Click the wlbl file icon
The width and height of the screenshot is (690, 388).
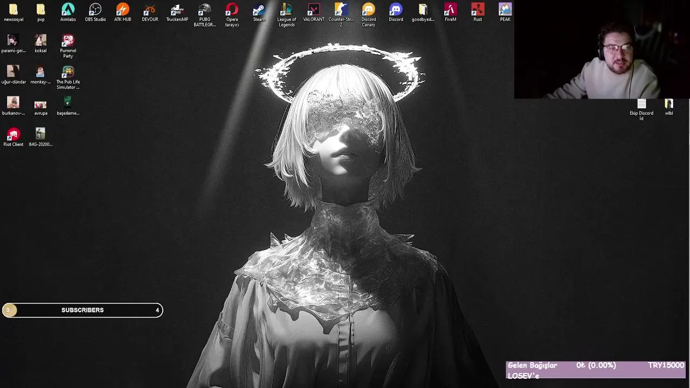[669, 107]
